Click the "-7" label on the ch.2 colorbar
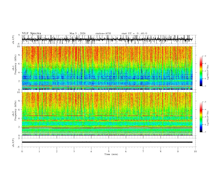The image size is (220, 170). pyautogui.click(x=205, y=132)
